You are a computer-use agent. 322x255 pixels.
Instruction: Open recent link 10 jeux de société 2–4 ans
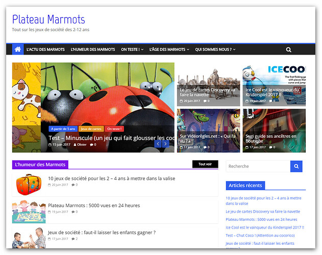pyautogui.click(x=263, y=201)
